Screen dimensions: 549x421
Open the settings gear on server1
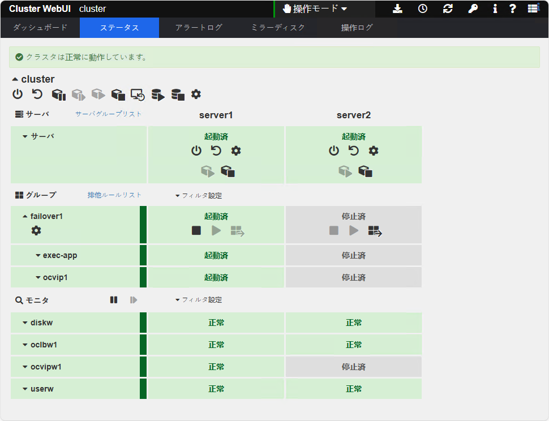(x=236, y=151)
